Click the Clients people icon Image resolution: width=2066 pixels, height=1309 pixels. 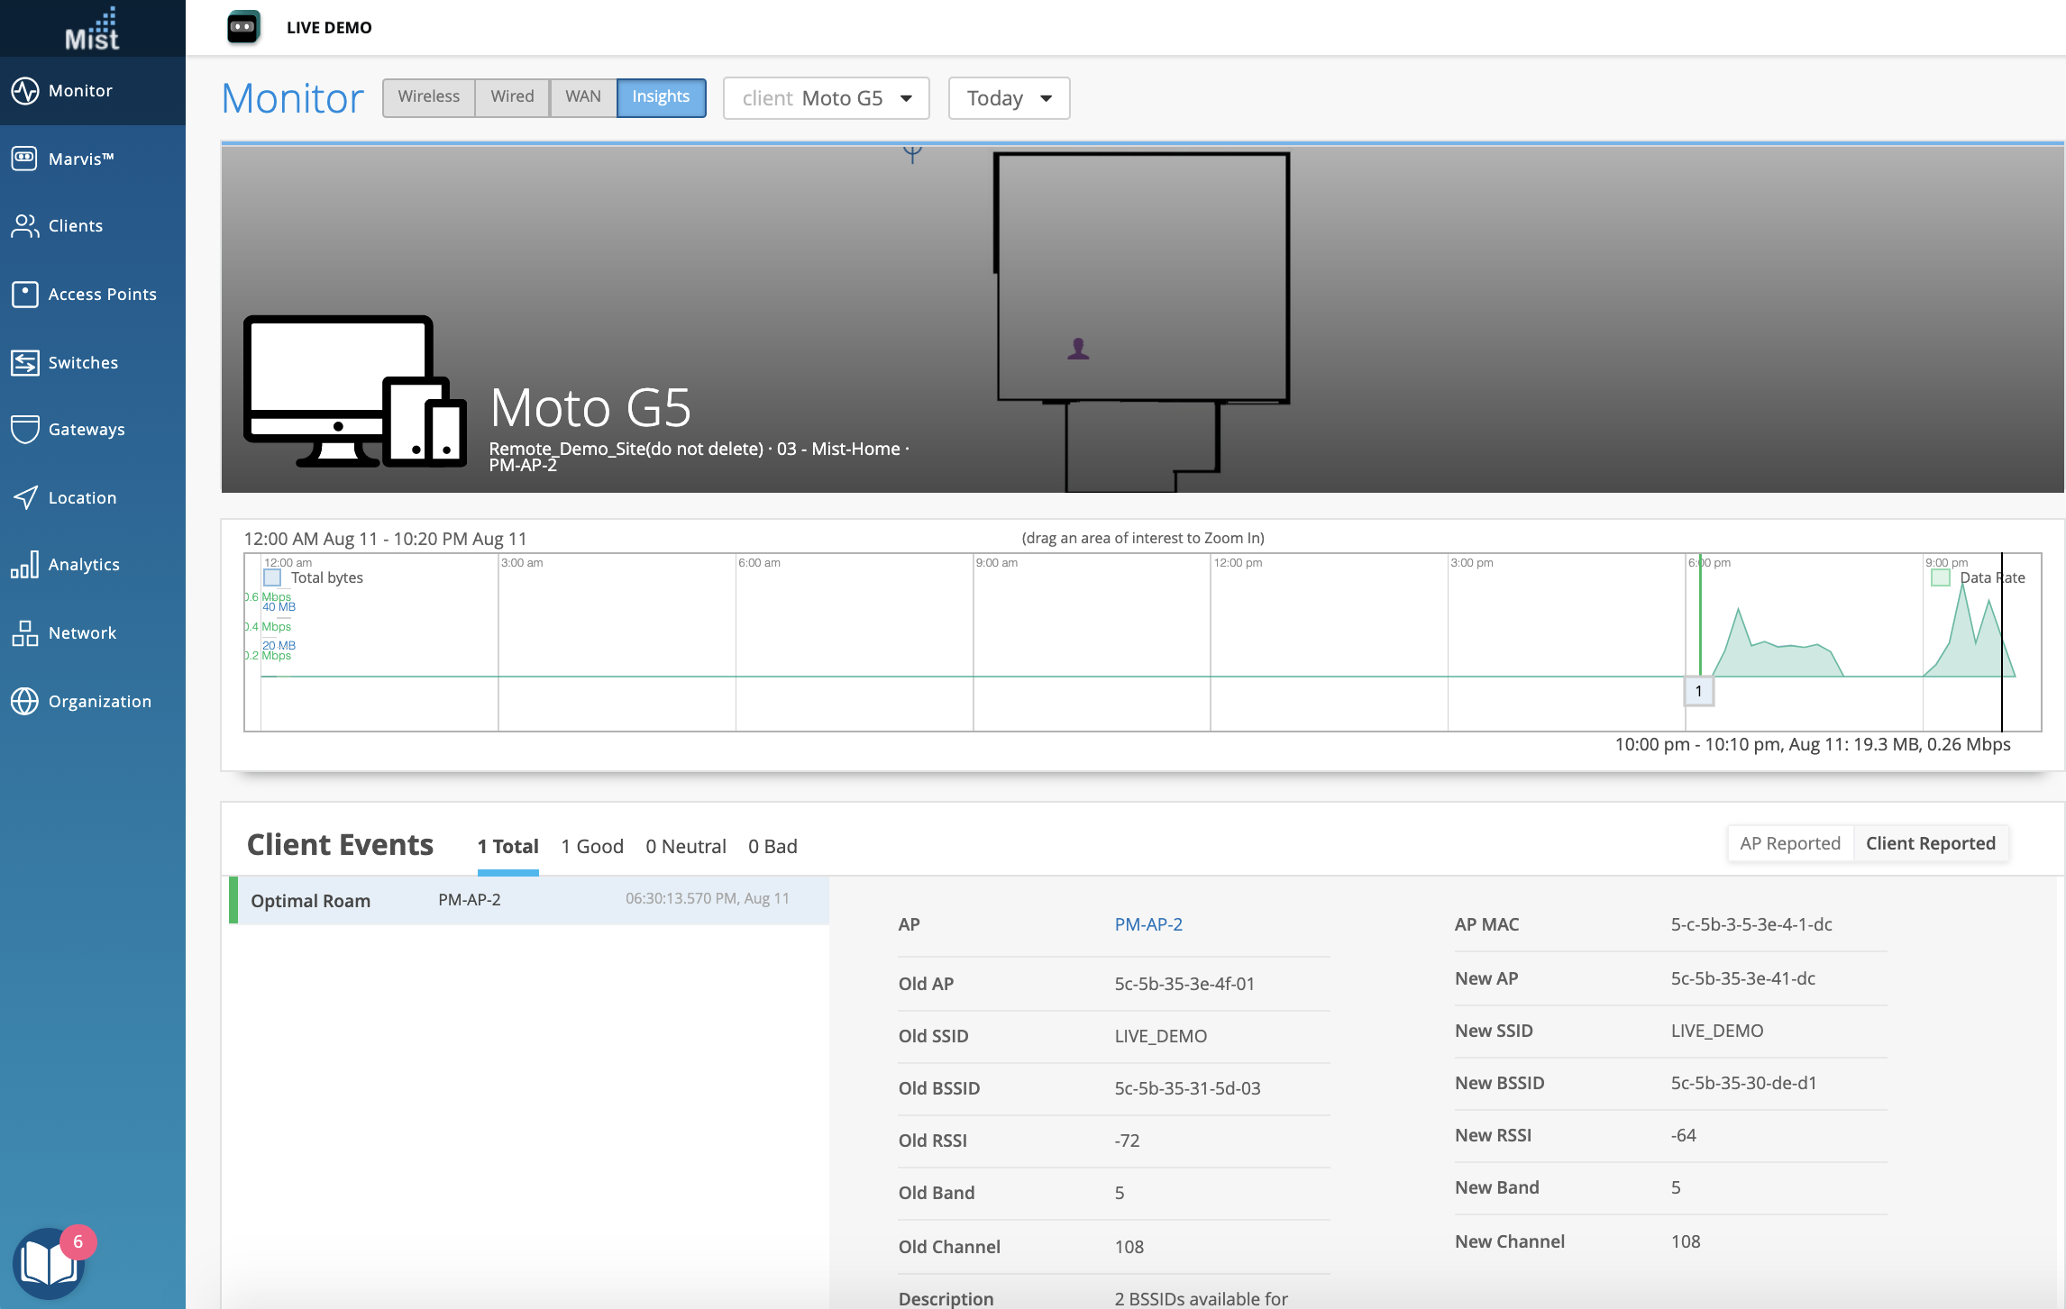(24, 226)
